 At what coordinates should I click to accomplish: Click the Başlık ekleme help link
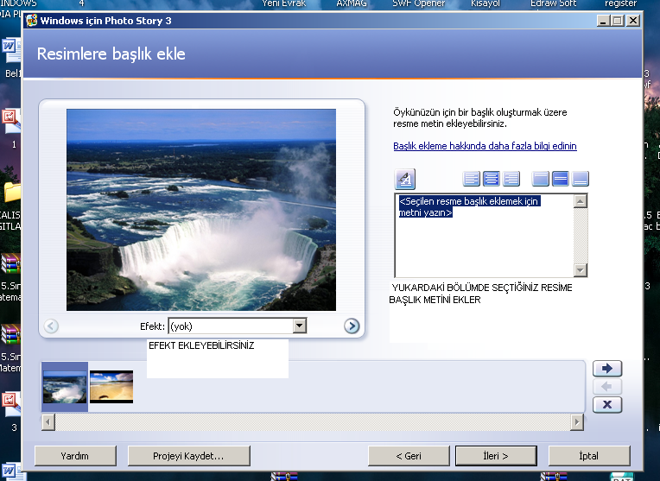pyautogui.click(x=485, y=146)
